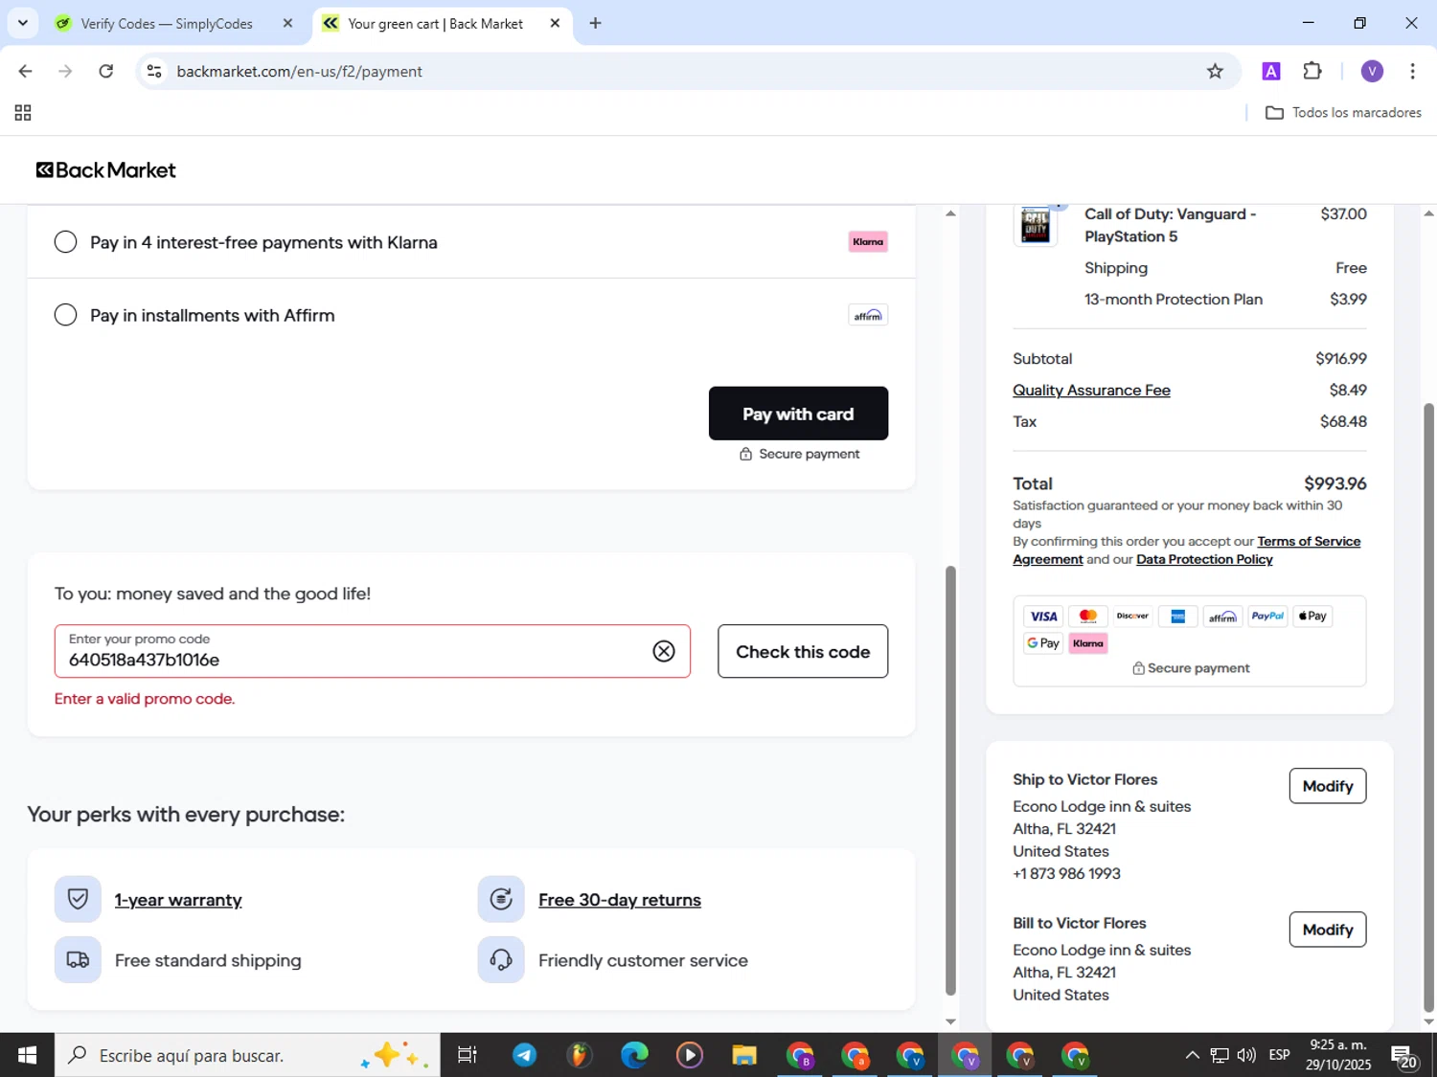Image resolution: width=1437 pixels, height=1077 pixels.
Task: Go back to previous page
Action: (x=26, y=71)
